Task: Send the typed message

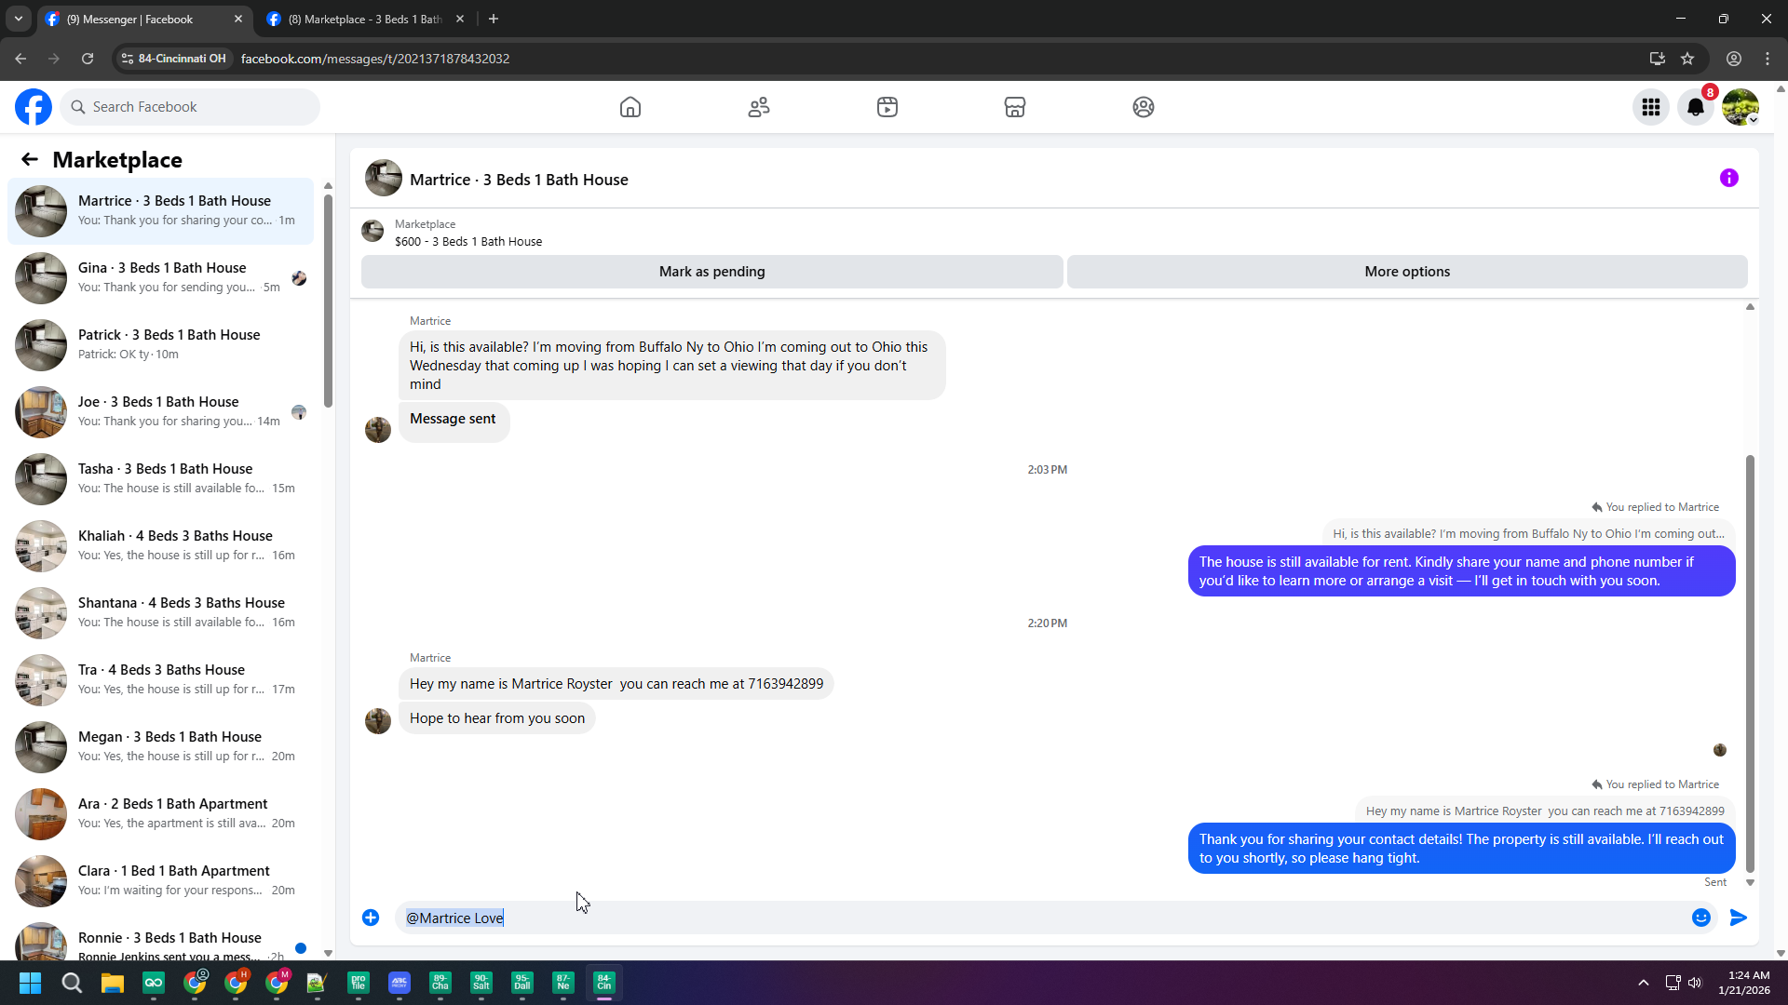Action: [x=1739, y=918]
